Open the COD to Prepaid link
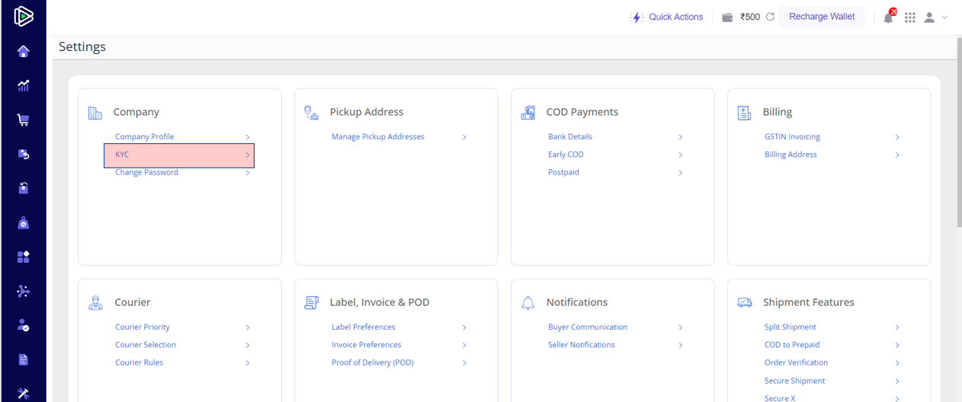The image size is (962, 402). (x=792, y=345)
